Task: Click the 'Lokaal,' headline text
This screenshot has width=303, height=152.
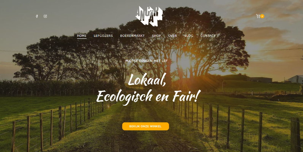Action: pyautogui.click(x=147, y=80)
